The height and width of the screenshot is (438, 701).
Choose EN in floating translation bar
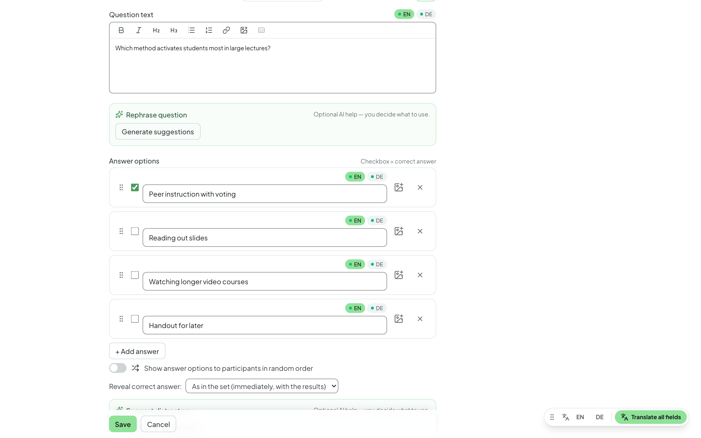580,417
